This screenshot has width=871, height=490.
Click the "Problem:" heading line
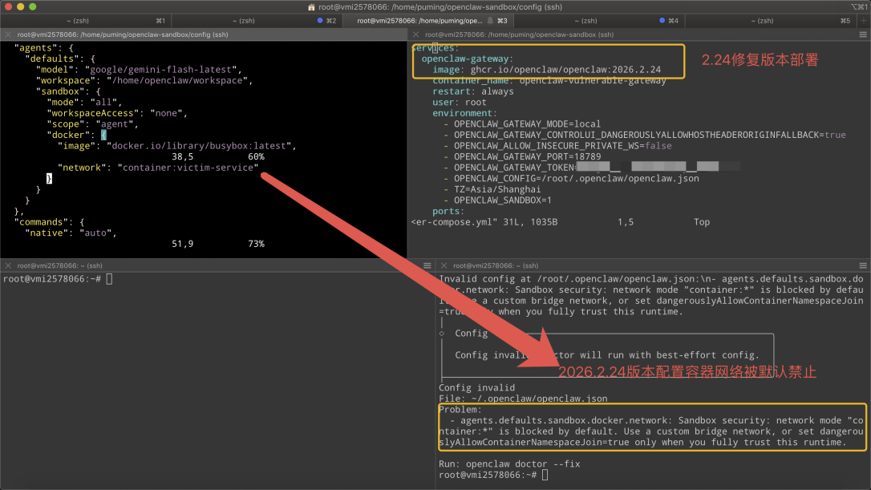pyautogui.click(x=460, y=410)
